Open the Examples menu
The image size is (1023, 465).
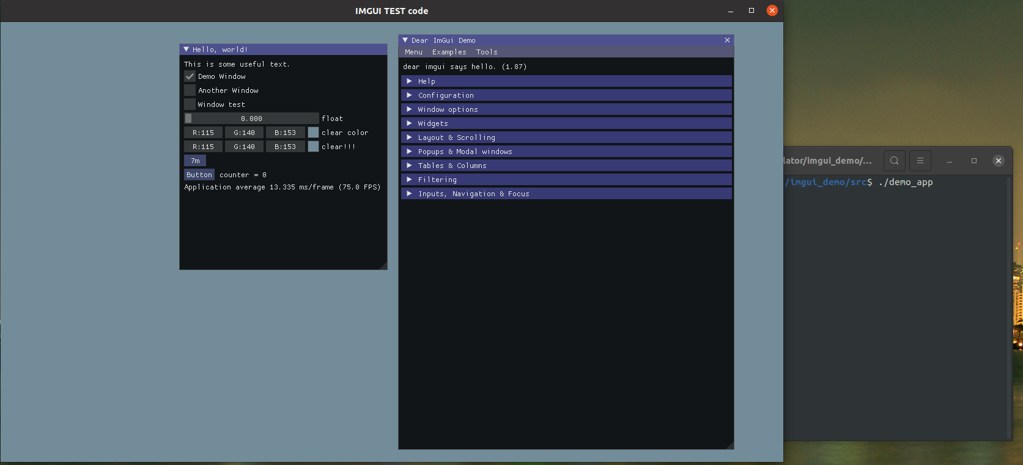pyautogui.click(x=449, y=52)
